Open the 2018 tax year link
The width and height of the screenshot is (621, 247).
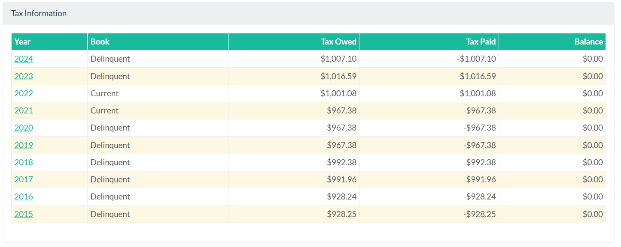(24, 162)
